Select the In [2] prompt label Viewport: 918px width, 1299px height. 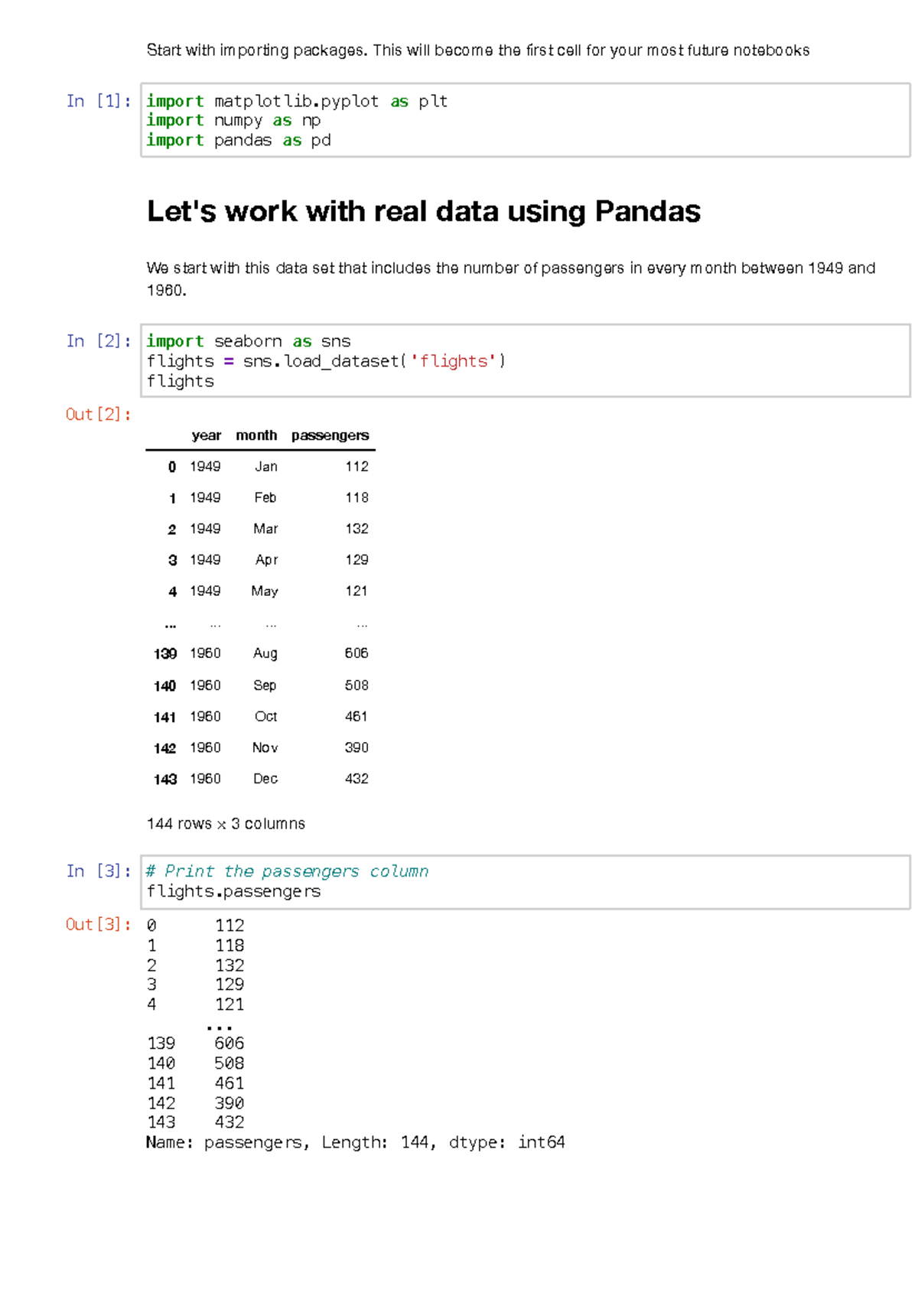[x=98, y=341]
